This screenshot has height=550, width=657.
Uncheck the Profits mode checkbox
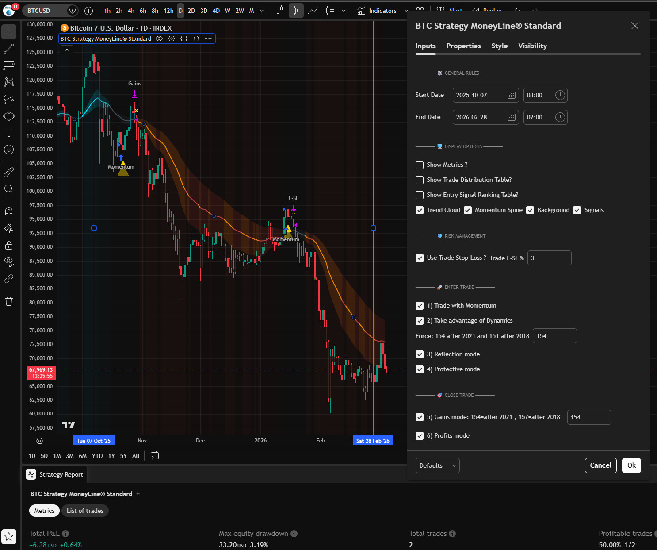click(x=420, y=436)
